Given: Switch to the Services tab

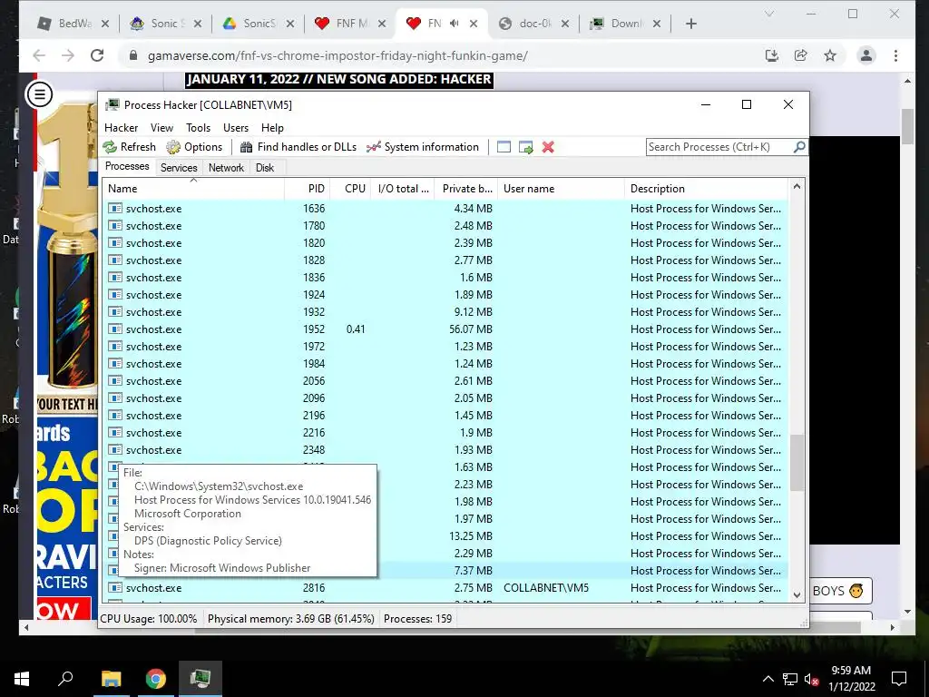Looking at the screenshot, I should 179,168.
